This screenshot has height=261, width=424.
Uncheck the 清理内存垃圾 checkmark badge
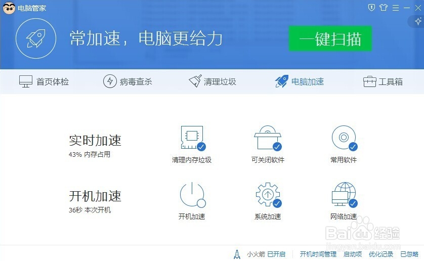click(x=201, y=147)
